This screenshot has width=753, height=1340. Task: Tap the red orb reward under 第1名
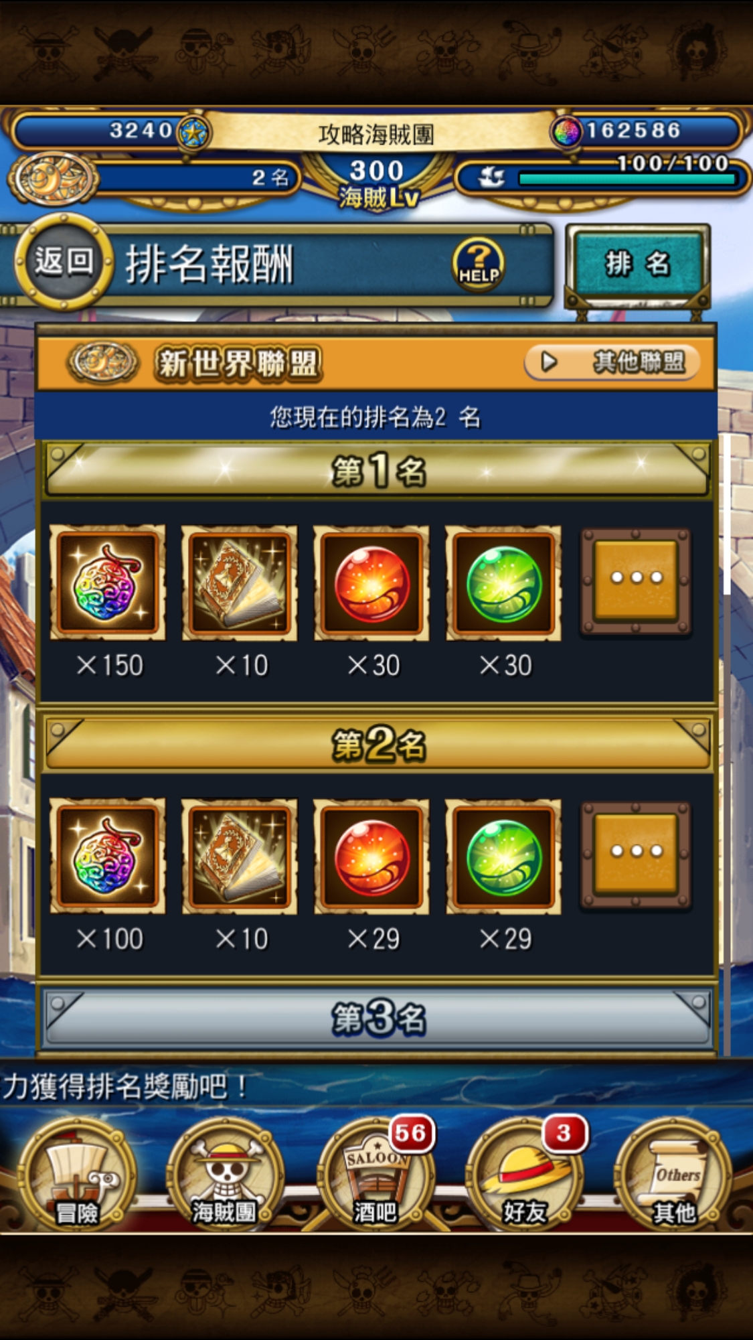pos(371,583)
